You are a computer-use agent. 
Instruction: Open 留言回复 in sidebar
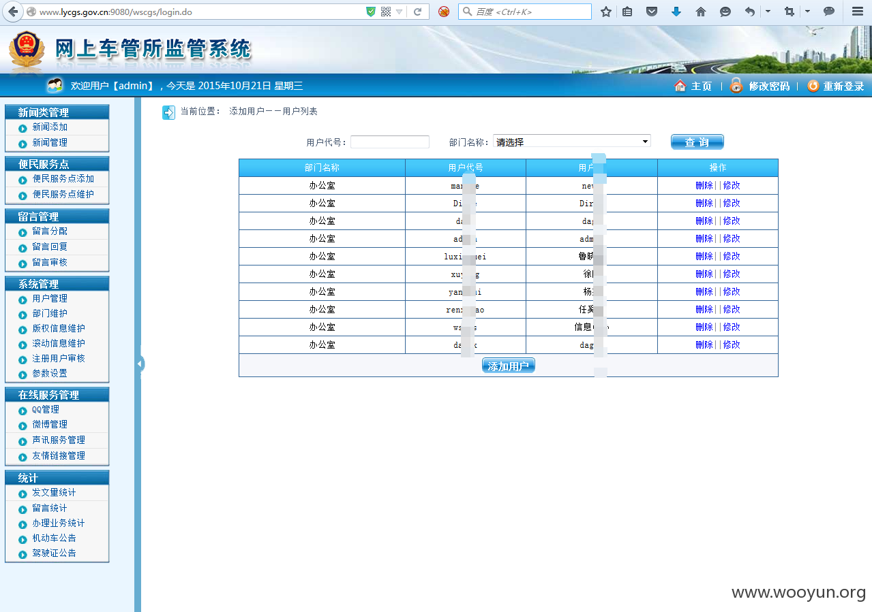pos(50,247)
